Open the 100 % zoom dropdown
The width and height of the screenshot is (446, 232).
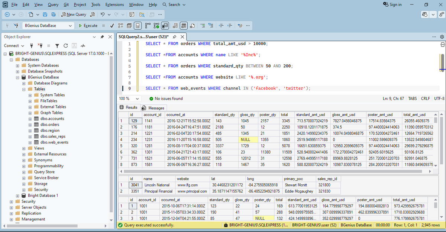pyautogui.click(x=130, y=99)
